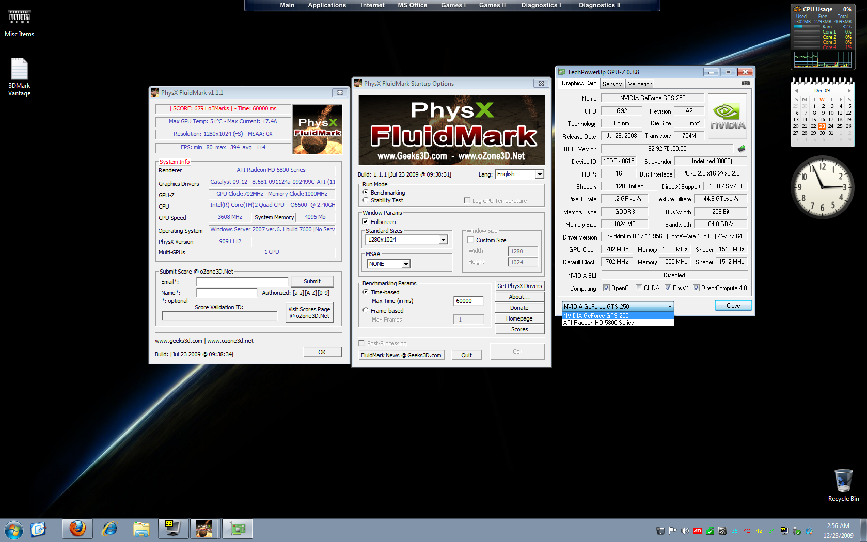Launch Internet Explorer from the taskbar
867x542 pixels.
109,529
